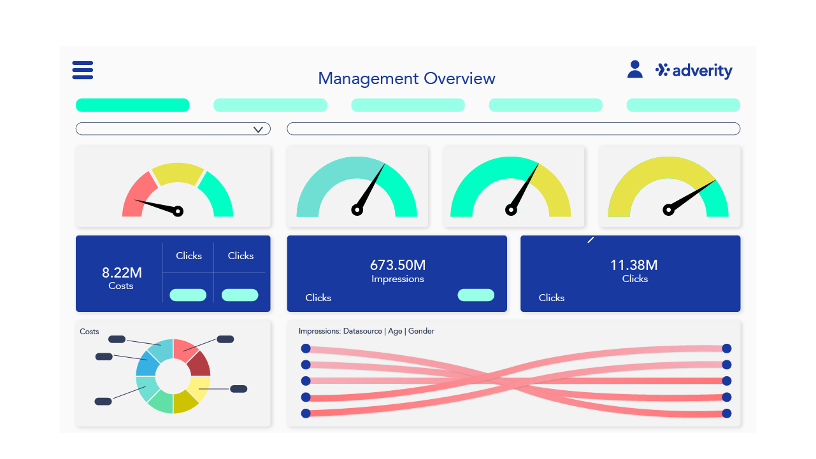This screenshot has height=459, width=816.
Task: Expand the dropdown chevron below the tabs
Action: click(x=258, y=129)
